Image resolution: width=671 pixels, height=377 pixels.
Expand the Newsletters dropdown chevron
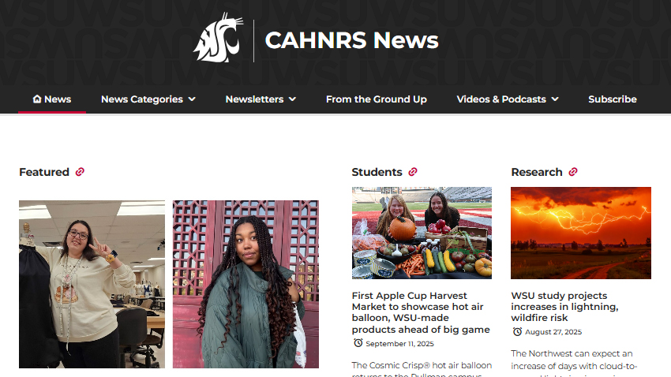tap(292, 99)
